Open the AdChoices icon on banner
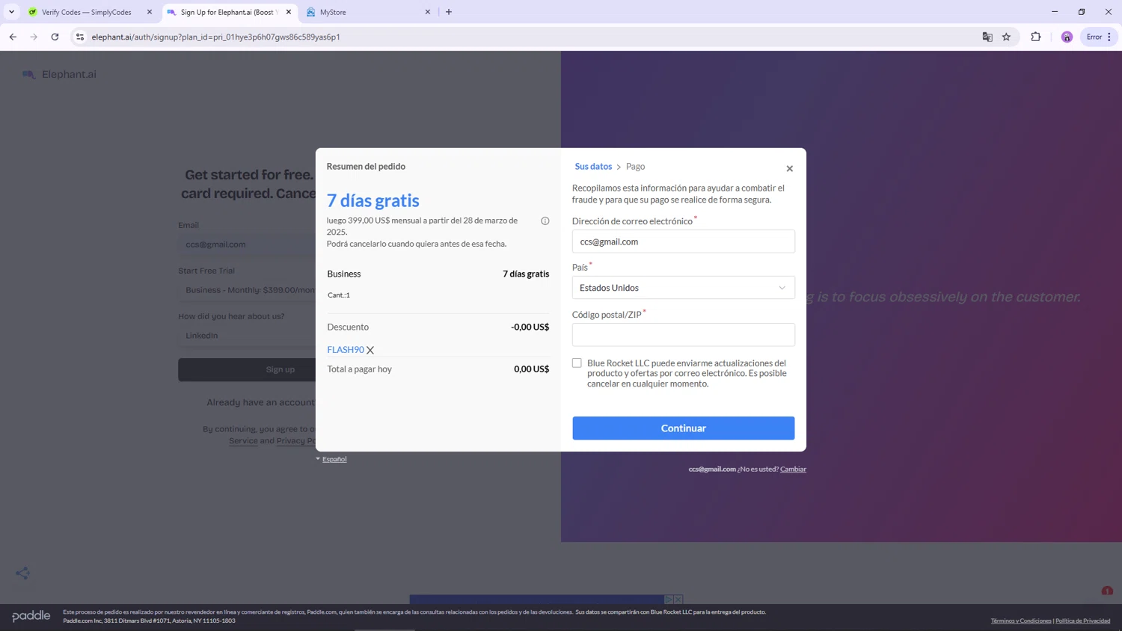The height and width of the screenshot is (631, 1122). coord(669,600)
